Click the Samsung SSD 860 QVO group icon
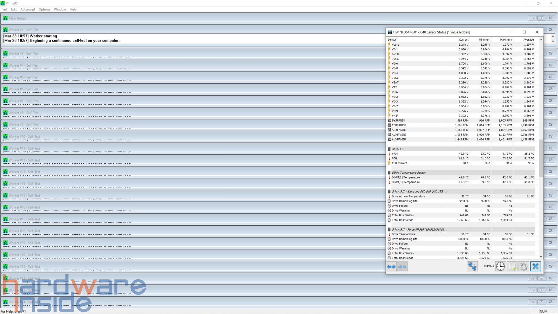Image resolution: width=558 pixels, height=314 pixels. [x=389, y=192]
